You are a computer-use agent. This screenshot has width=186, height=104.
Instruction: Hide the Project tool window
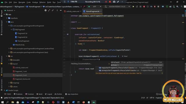point(61,10)
